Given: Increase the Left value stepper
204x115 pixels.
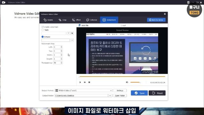Looking at the screenshot, I should pos(61,46).
